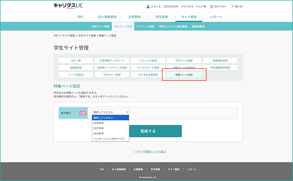The width and height of the screenshot is (293, 181).
Task: Choose インターンシップ&キャリア from dropdown
Action: pyautogui.click(x=110, y=139)
